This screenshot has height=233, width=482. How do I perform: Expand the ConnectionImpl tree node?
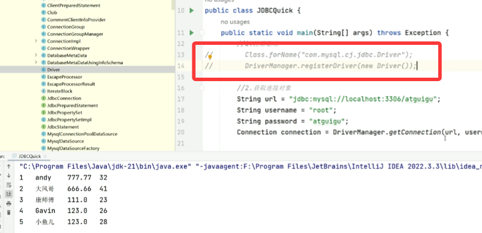36,41
